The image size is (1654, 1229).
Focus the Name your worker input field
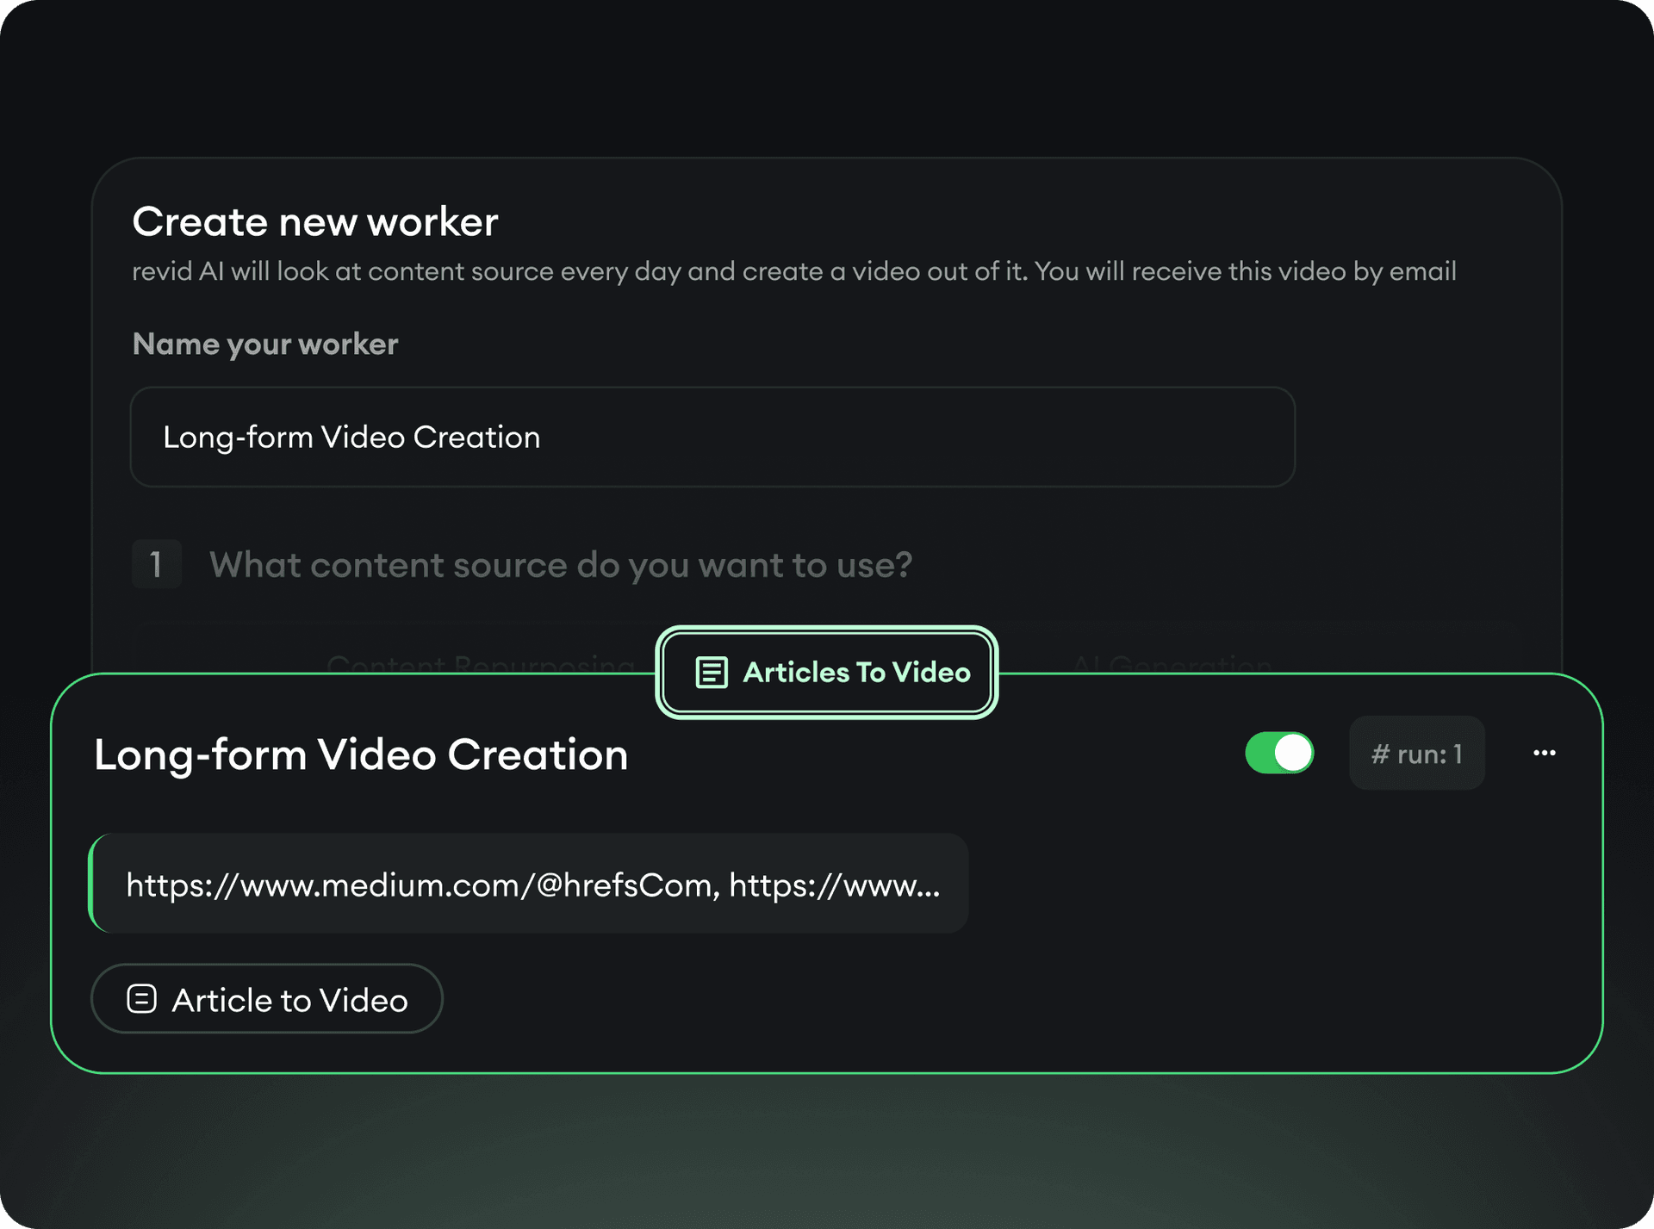[712, 438]
